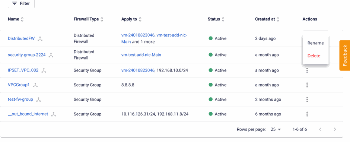Viewport: 350px width, 142px height.
Task: Click the Status column header
Action: pyautogui.click(x=214, y=19)
